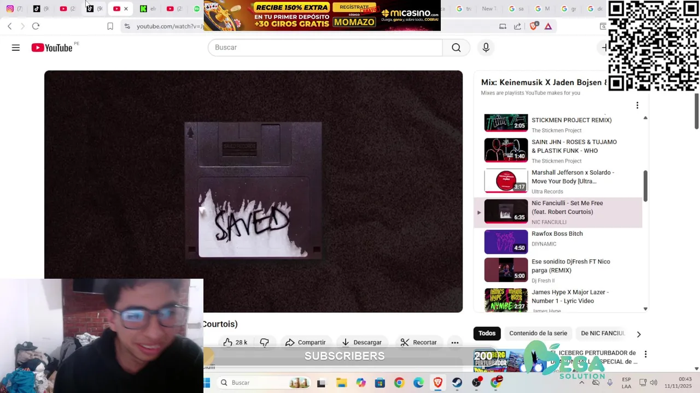Click the playlist panel scroll up arrow

point(645,118)
